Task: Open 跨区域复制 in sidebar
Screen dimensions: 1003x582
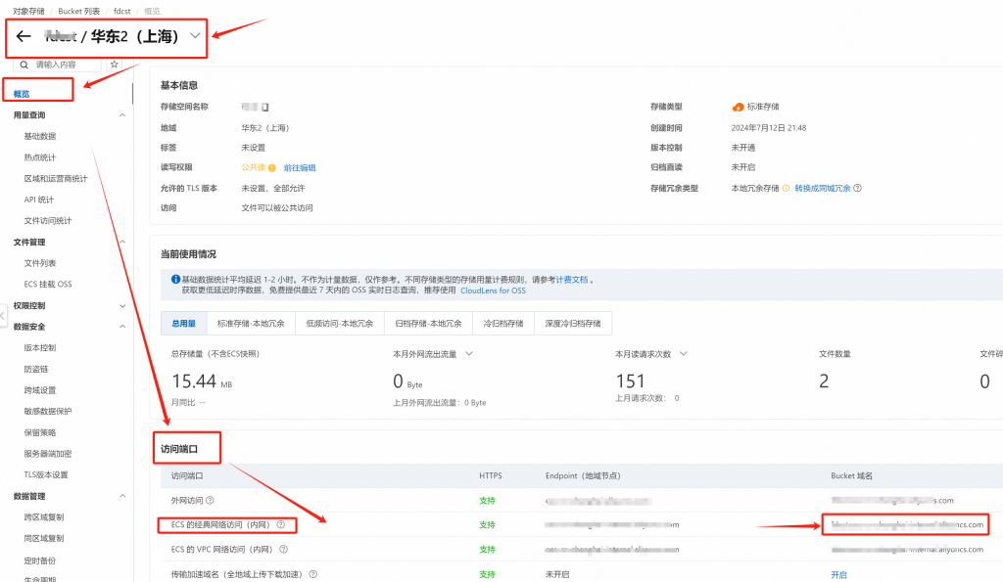Action: tap(44, 517)
